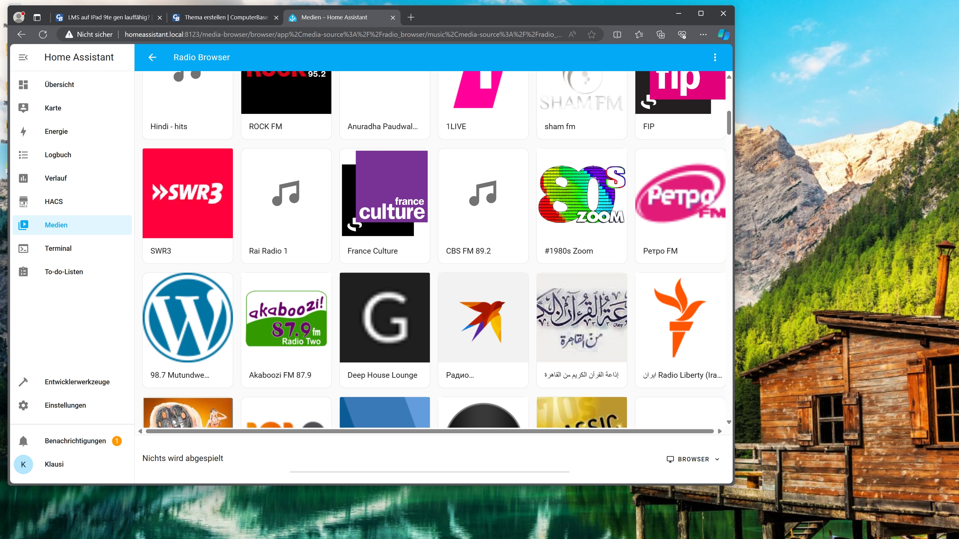Viewport: 959px width, 539px height.
Task: Click the horizontal scrollbar below stations
Action: tap(429, 431)
